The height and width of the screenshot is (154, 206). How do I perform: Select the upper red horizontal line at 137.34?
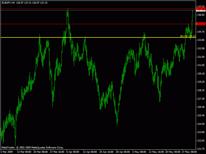tap(98, 9)
